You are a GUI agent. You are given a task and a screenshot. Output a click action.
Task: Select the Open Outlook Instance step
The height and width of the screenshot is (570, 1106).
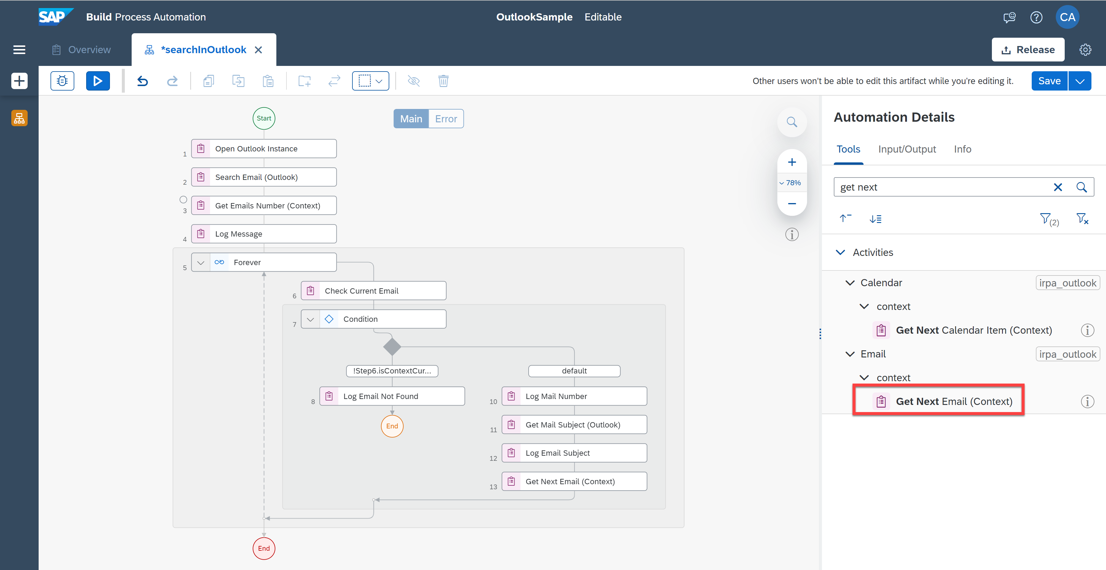(264, 149)
